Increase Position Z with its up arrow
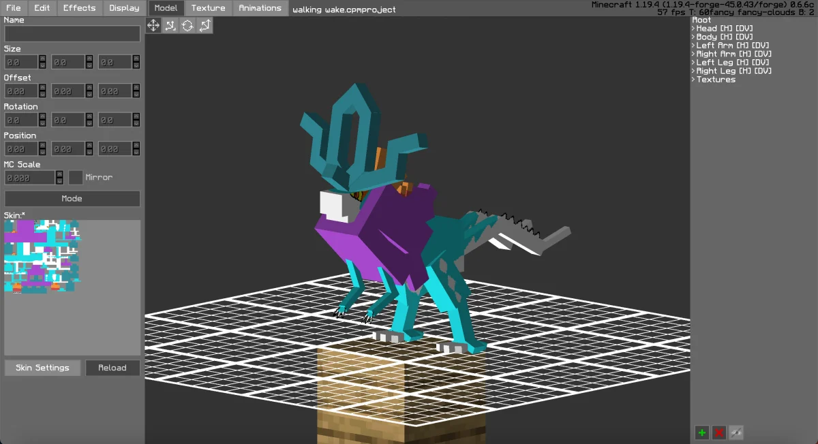This screenshot has width=818, height=444. click(x=136, y=145)
